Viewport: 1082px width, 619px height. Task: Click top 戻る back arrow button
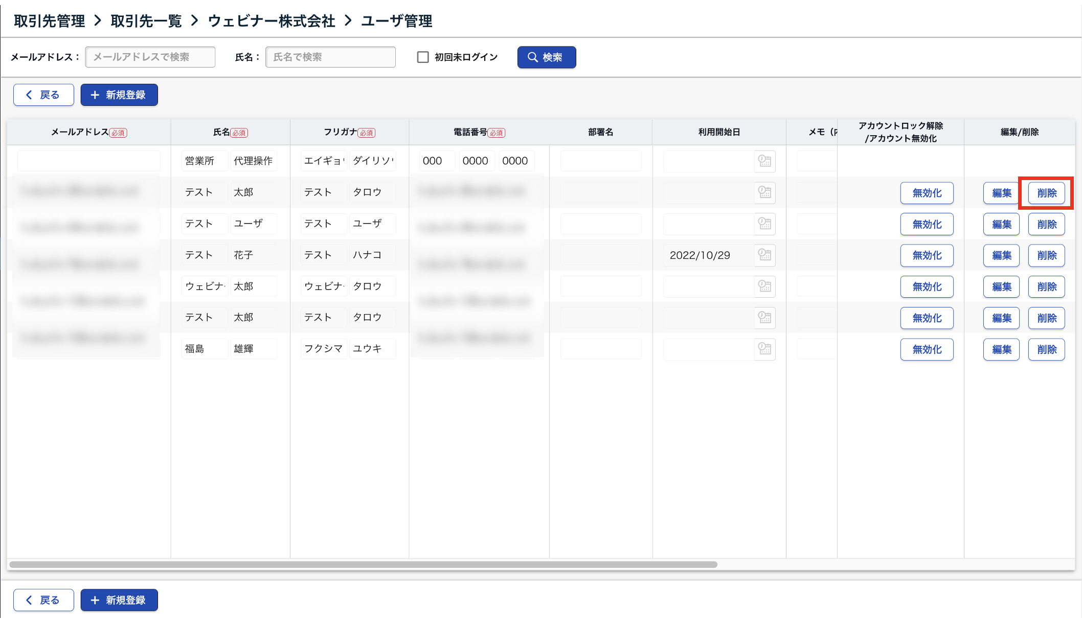(43, 95)
